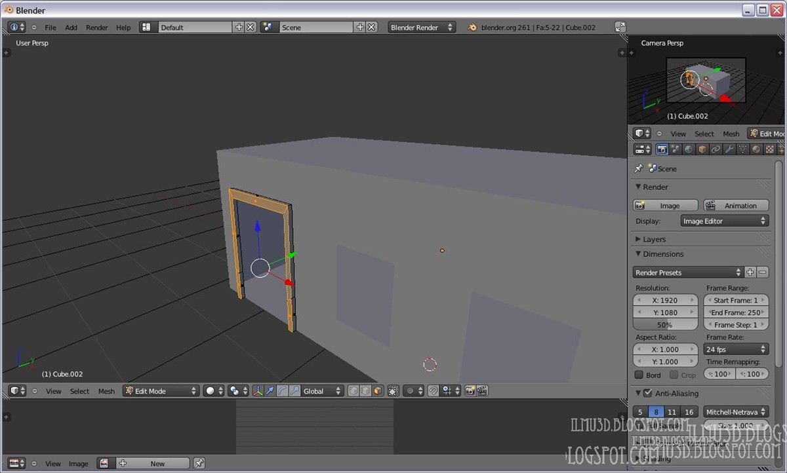
Task: Add a new screen layout
Action: coord(239,28)
